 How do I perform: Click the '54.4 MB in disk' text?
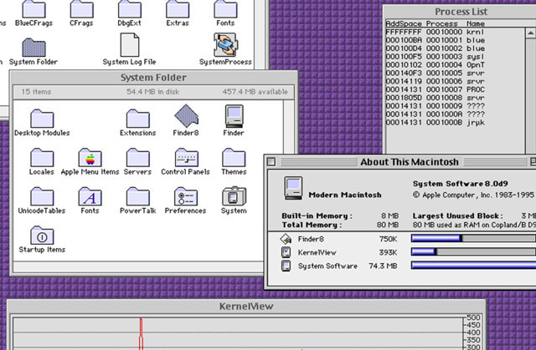pyautogui.click(x=152, y=92)
